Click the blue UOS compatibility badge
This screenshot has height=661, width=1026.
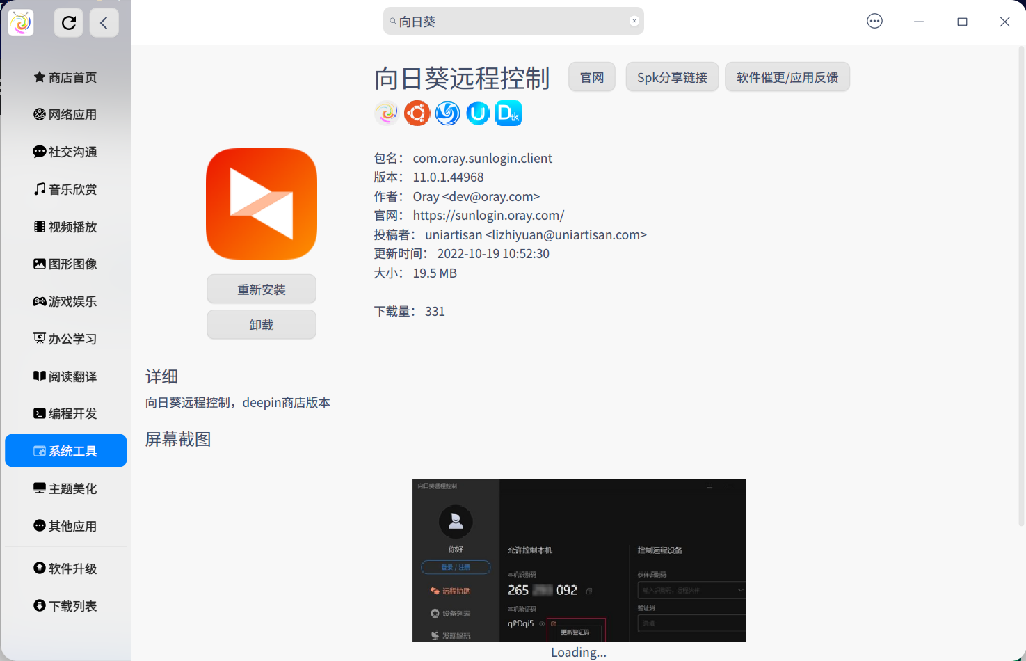[x=478, y=113]
